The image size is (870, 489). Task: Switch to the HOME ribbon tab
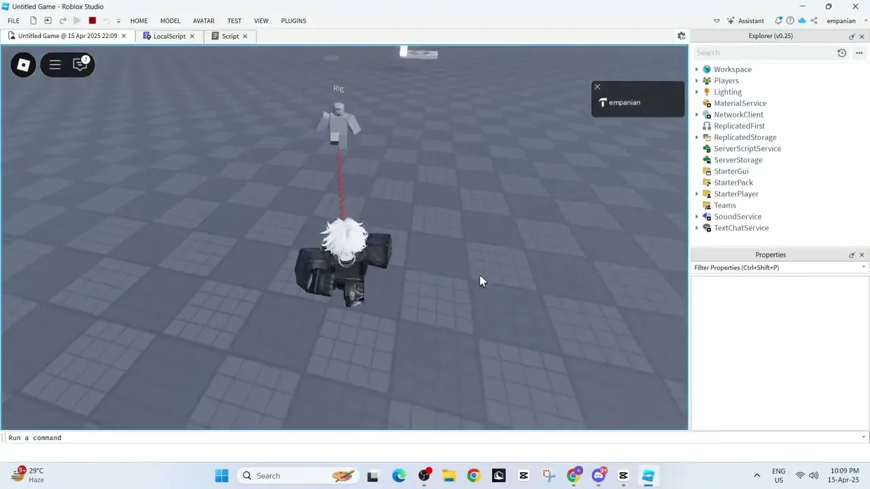coord(139,21)
